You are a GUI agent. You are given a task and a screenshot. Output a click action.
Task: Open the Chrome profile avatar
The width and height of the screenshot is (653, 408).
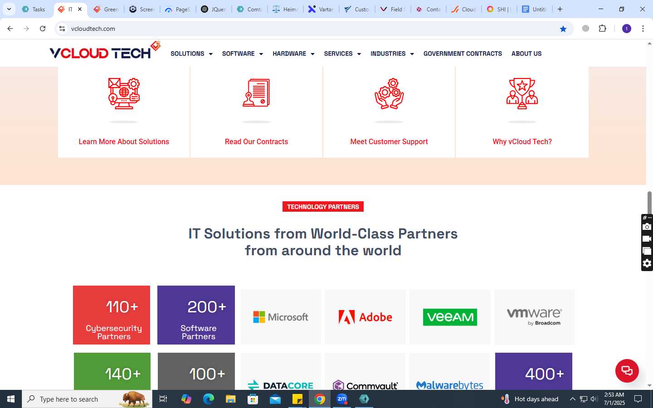(x=627, y=29)
